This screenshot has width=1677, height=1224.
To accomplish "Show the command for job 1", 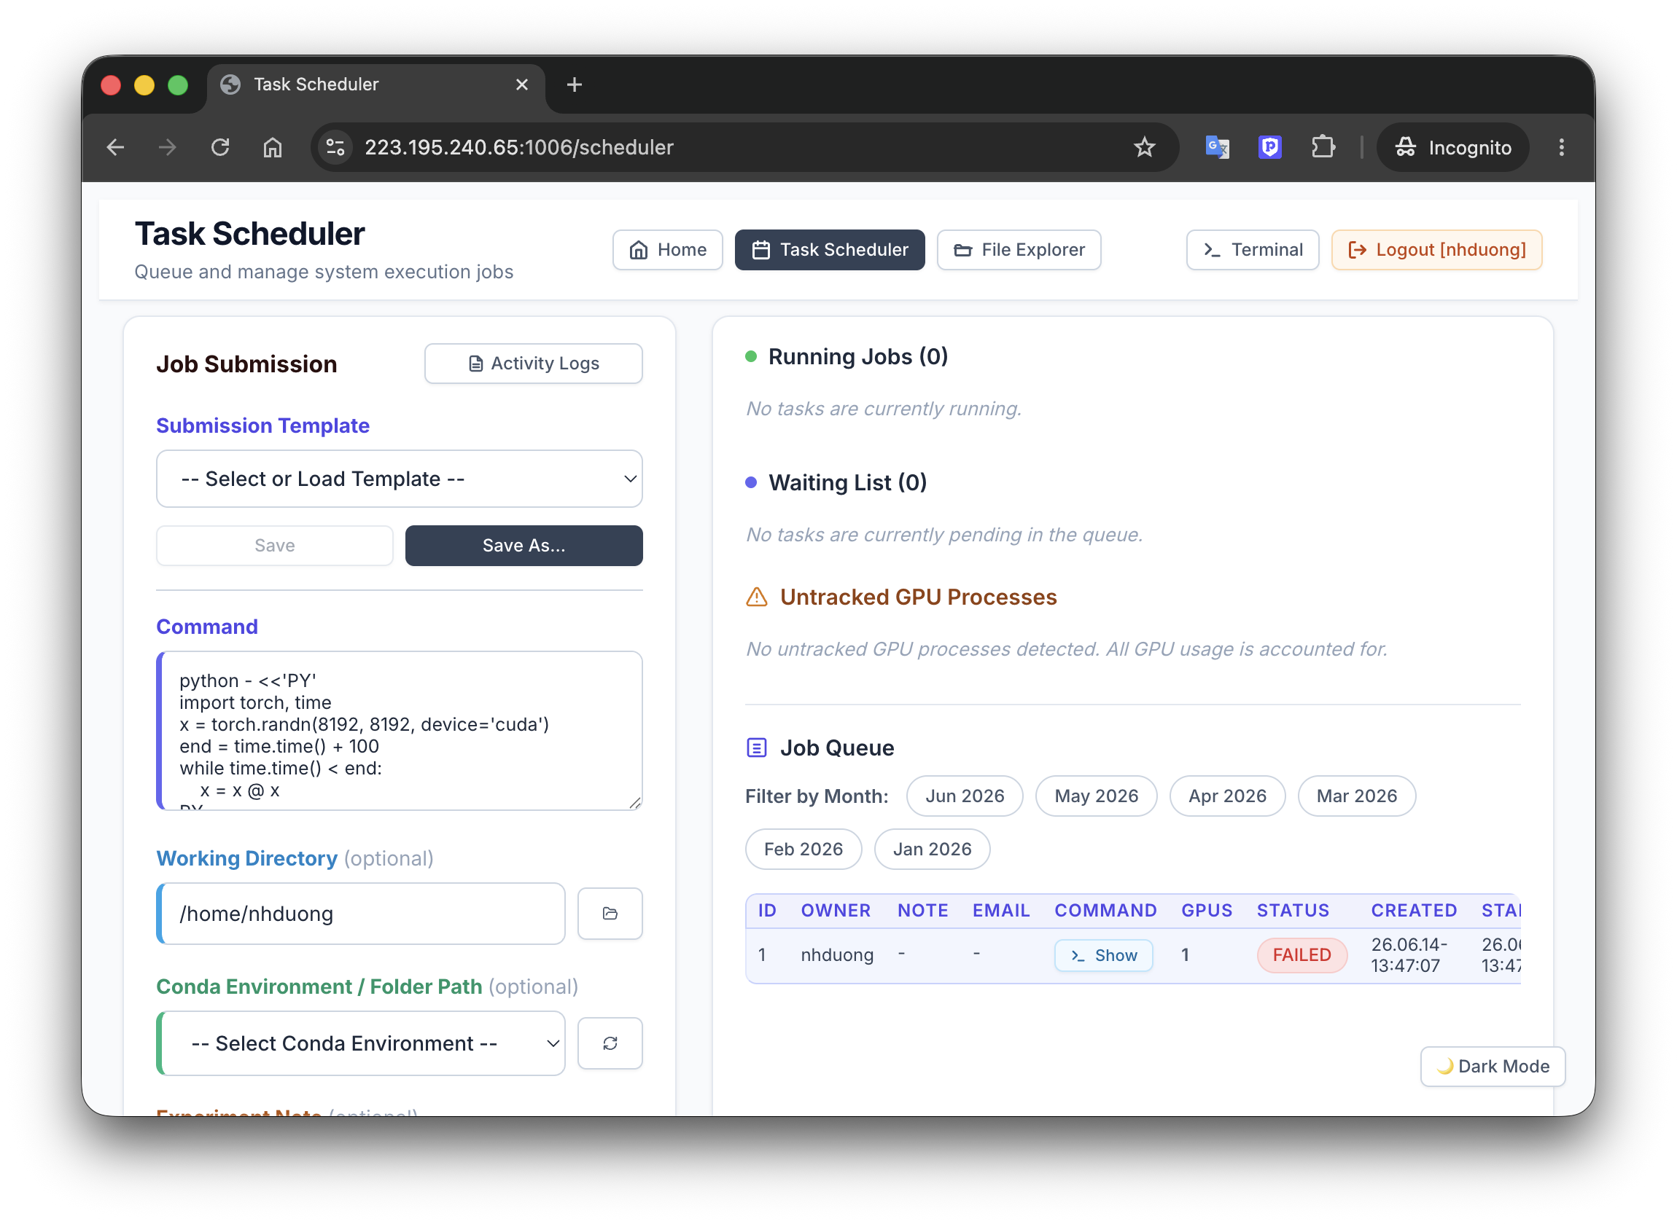I will pyautogui.click(x=1103, y=955).
